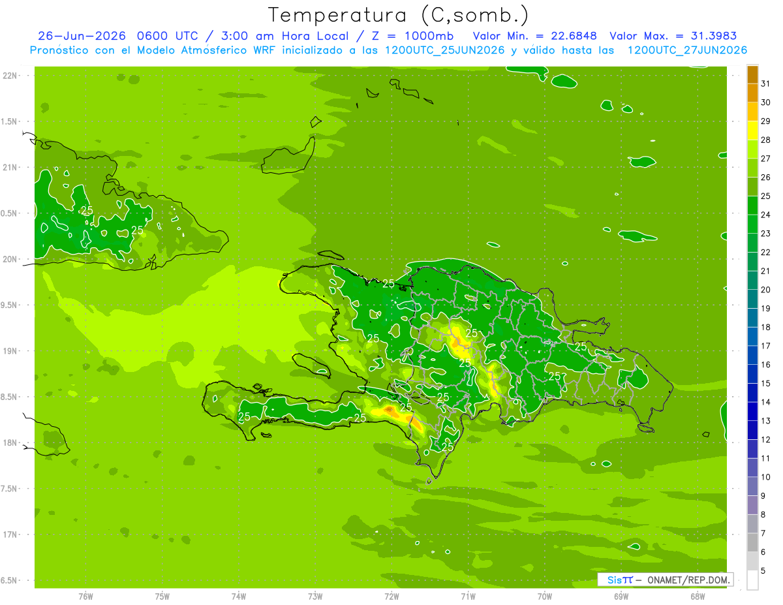The width and height of the screenshot is (783, 605).
Task: Click the 'Valor Min. = 22.6848' text
Action: (534, 36)
